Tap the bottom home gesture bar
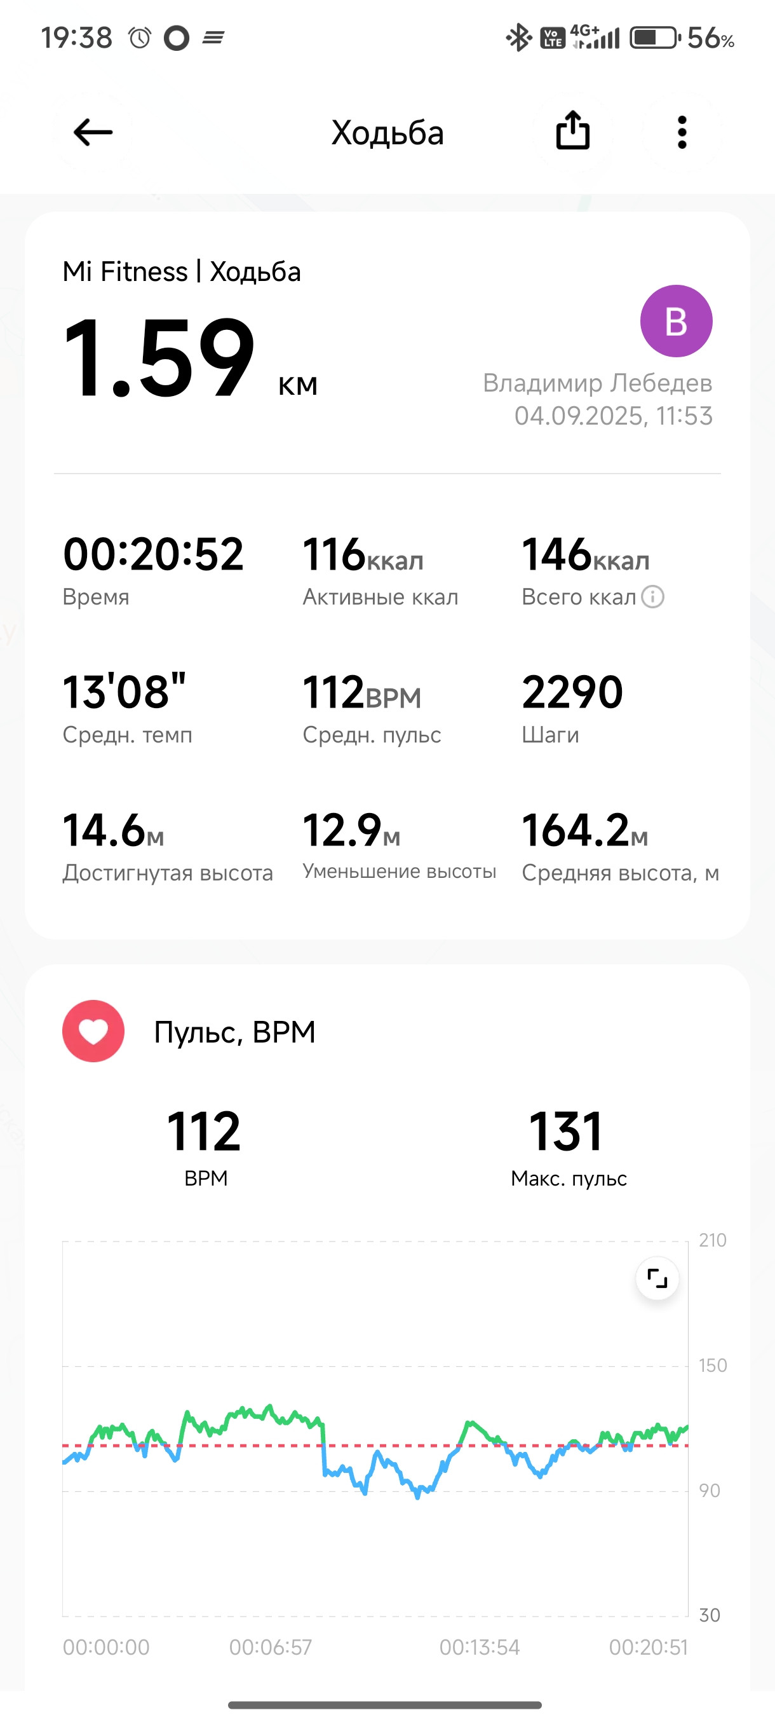Image resolution: width=775 pixels, height=1724 pixels. [385, 1704]
